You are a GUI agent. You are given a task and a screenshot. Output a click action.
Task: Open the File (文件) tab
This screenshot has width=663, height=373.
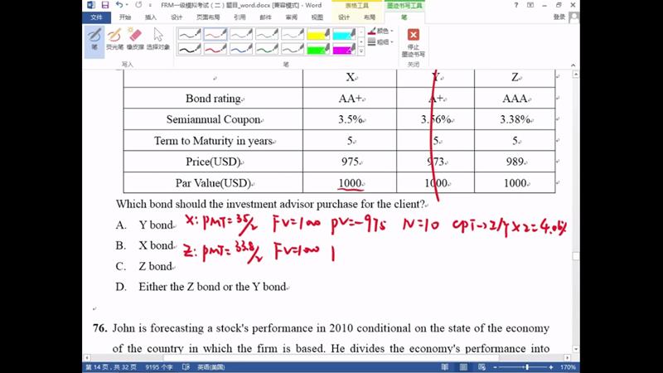point(96,17)
